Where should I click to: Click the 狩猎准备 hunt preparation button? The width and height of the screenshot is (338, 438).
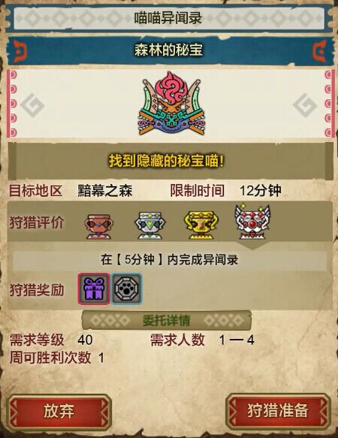tap(278, 411)
